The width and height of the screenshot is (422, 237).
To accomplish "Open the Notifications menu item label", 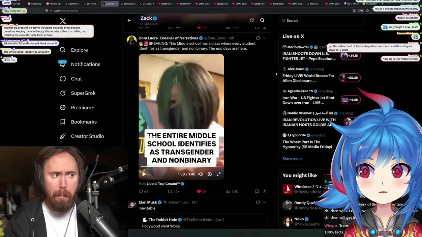I will (x=85, y=64).
